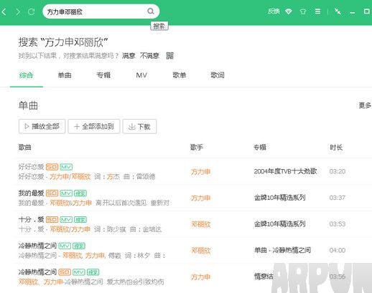Click the MV badge on 十分．爱
372x293 pixels.
(66, 219)
